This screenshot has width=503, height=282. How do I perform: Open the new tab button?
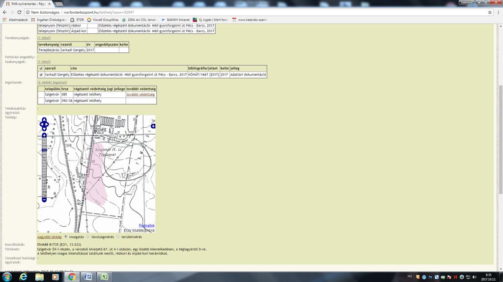59,4
